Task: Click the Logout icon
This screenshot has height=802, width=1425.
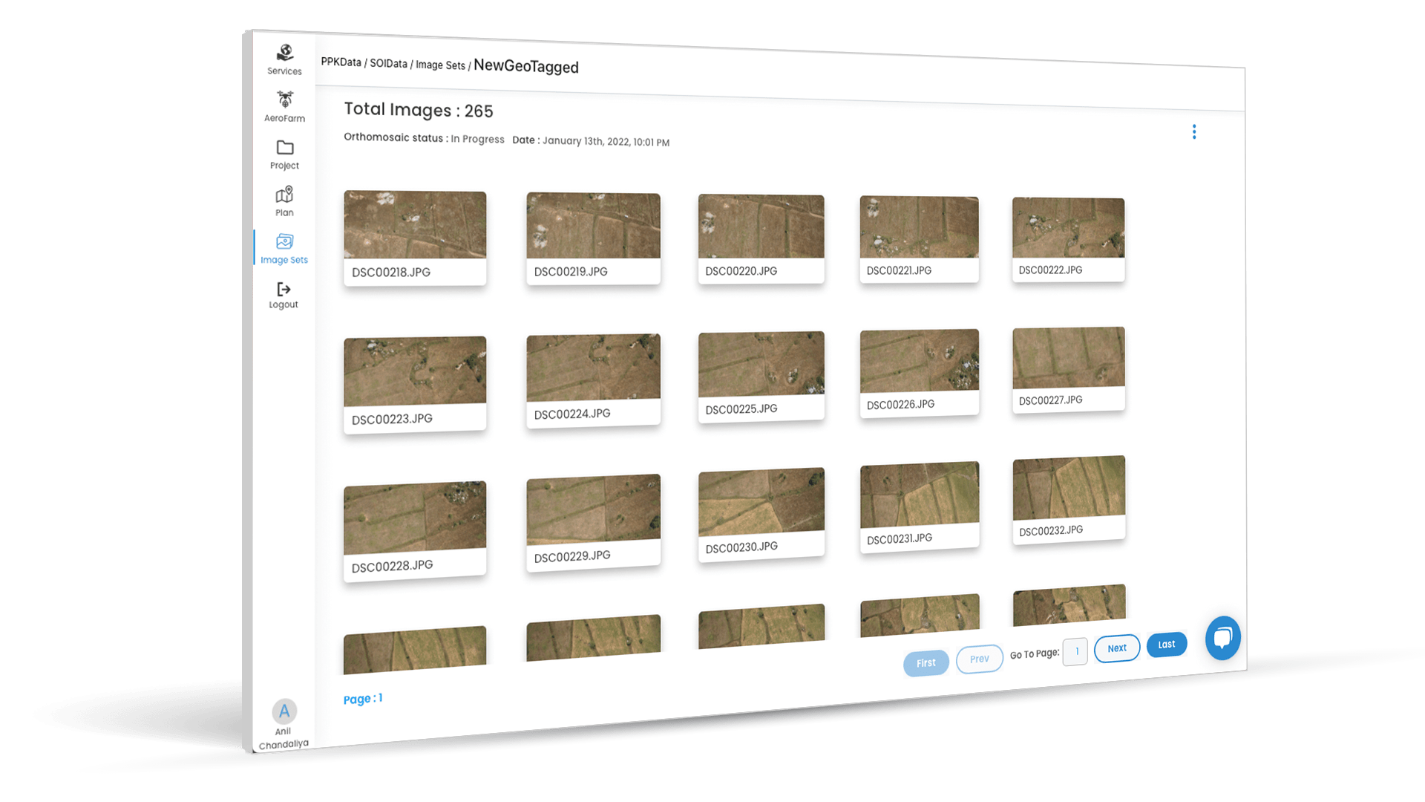Action: tap(284, 290)
